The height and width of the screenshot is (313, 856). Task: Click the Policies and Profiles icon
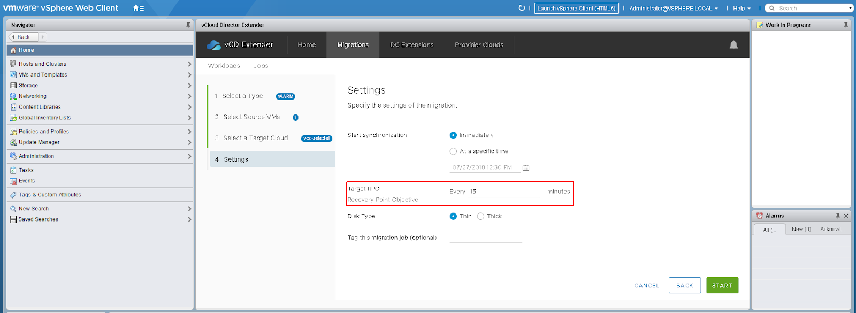[x=13, y=132]
